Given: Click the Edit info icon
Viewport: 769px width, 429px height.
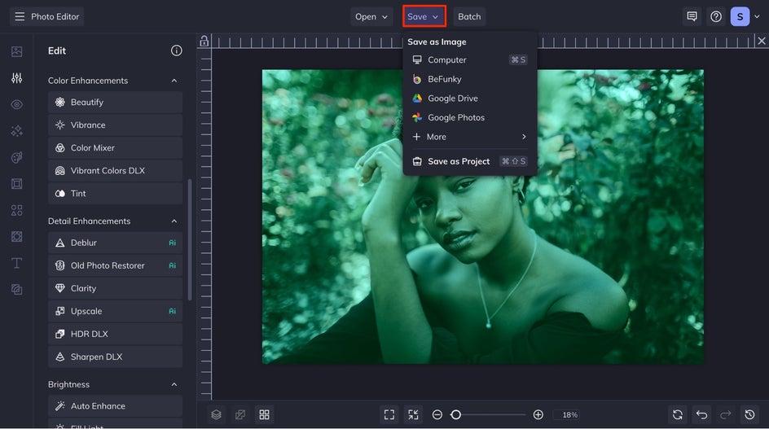Looking at the screenshot, I should (176, 50).
